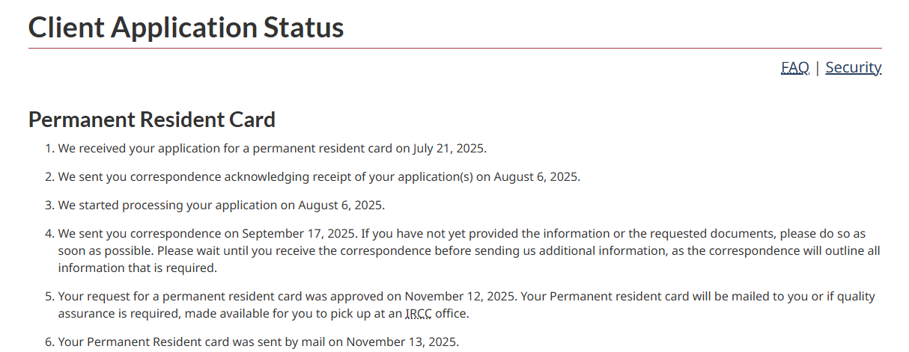This screenshot has height=352, width=909.
Task: Click the July 21, 2025 received date
Action: click(x=449, y=148)
